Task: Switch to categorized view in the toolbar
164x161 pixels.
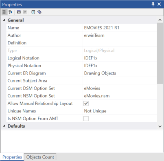Action: pos(4,12)
